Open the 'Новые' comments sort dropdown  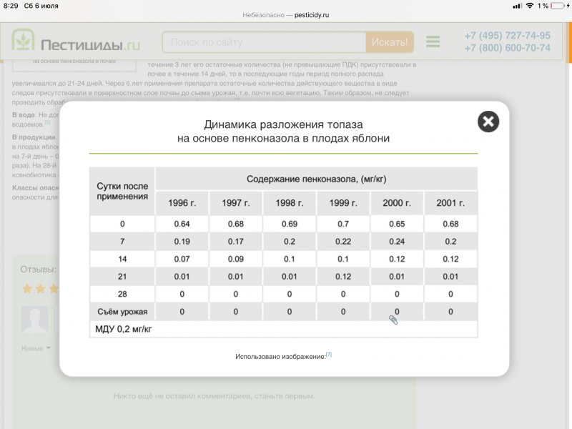[36, 348]
